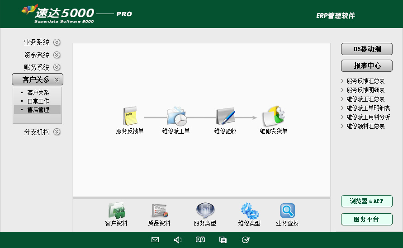Click the ERP管理软件 header text
403x248 pixels.
336,16
